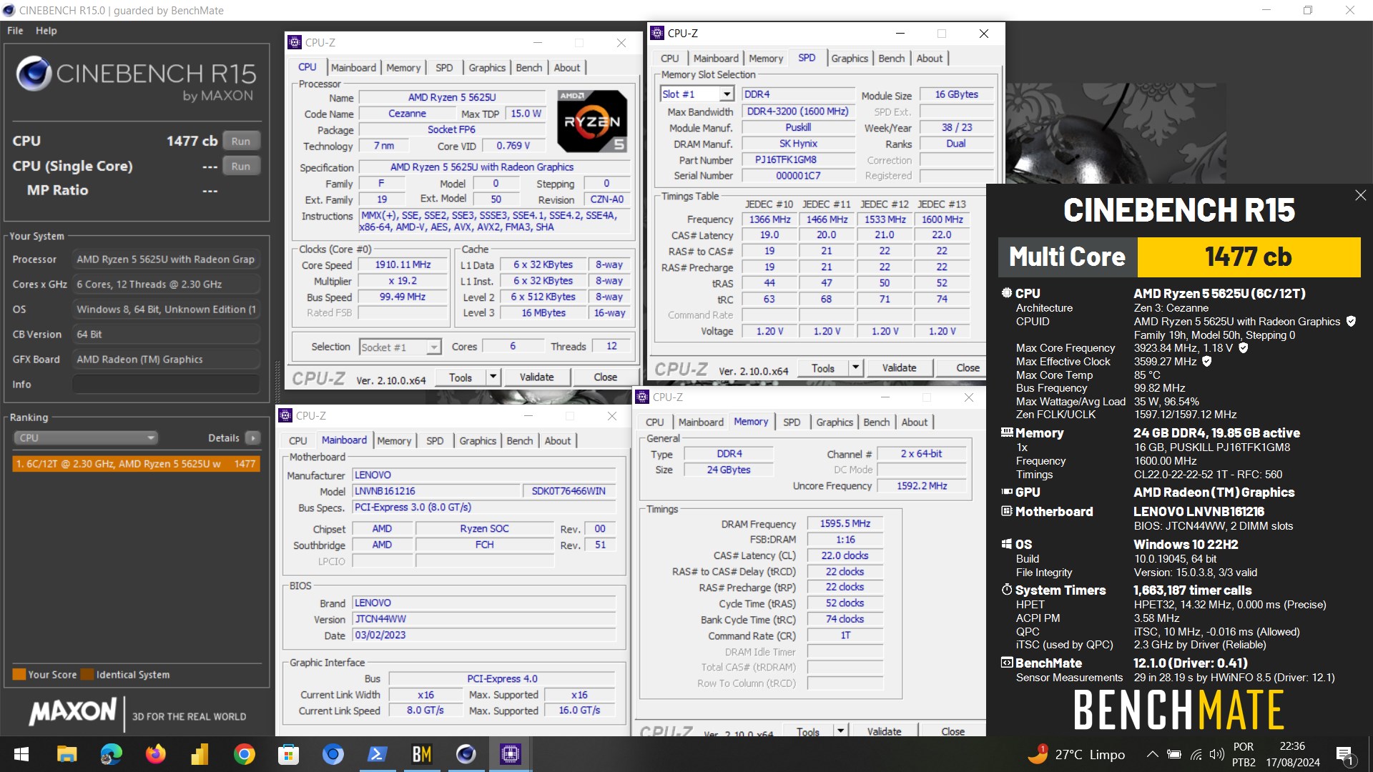Open Graphics tab in CPU-Z Memory window
This screenshot has width=1373, height=772.
(x=835, y=422)
